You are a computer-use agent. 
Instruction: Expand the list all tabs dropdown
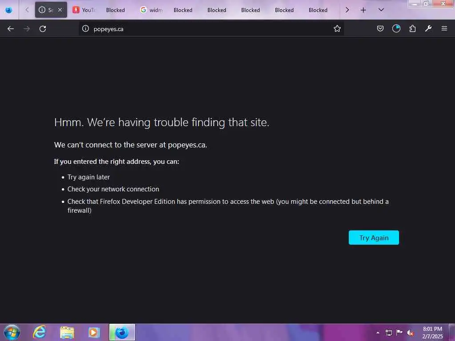pyautogui.click(x=381, y=10)
